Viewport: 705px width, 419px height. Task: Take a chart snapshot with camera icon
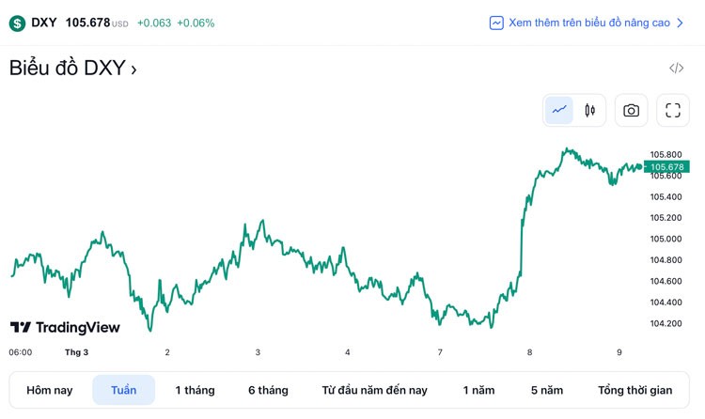click(x=631, y=110)
